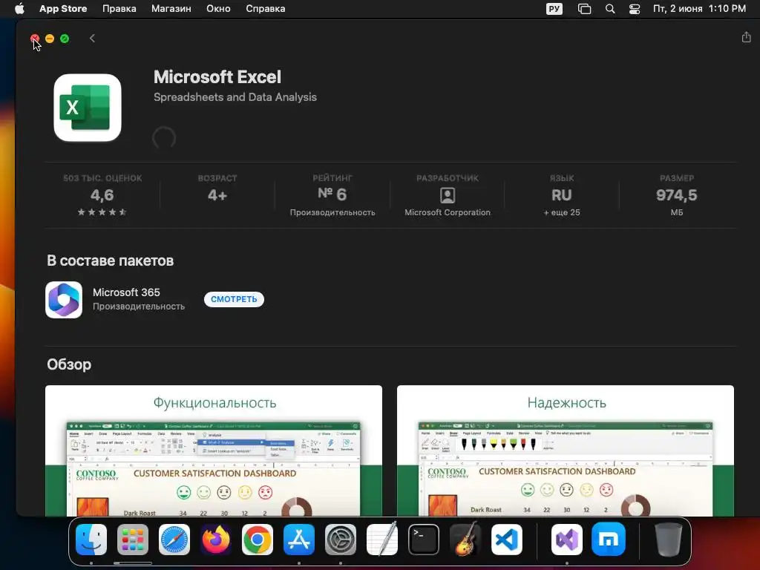The width and height of the screenshot is (760, 570).
Task: Open the Окно menu
Action: 218,9
